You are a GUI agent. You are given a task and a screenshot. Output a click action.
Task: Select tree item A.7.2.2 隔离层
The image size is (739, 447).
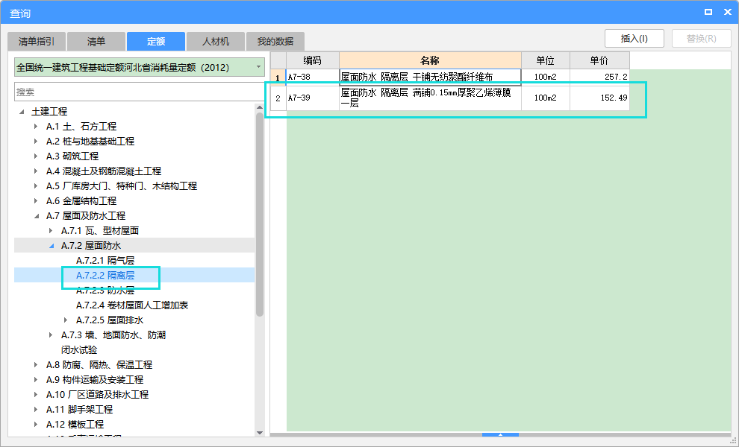tap(105, 275)
